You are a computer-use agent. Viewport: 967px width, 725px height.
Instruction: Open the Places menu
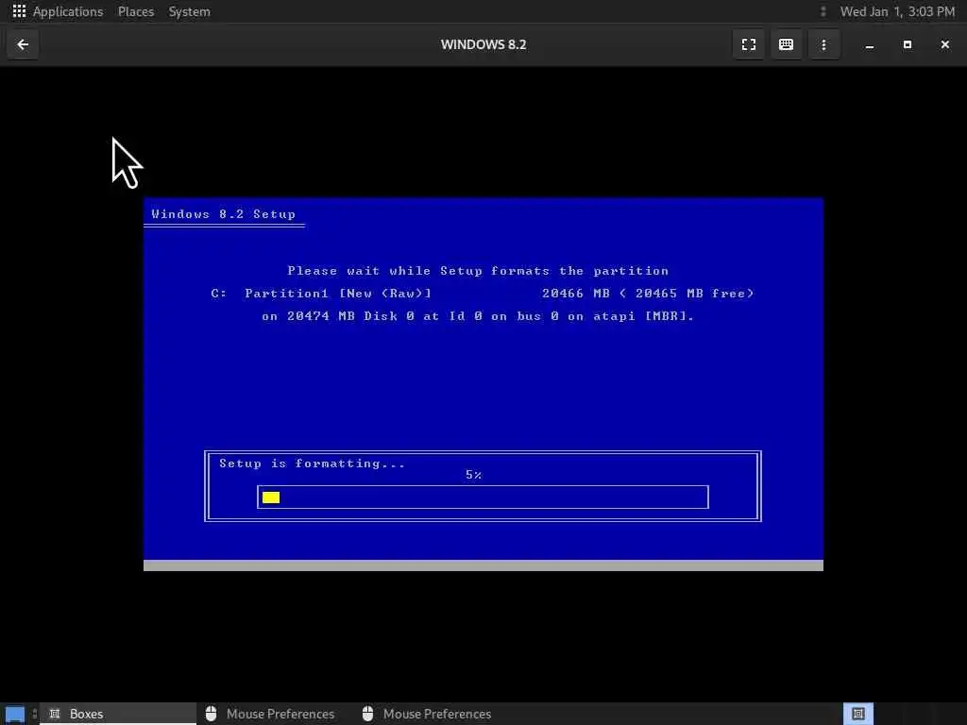(x=136, y=11)
